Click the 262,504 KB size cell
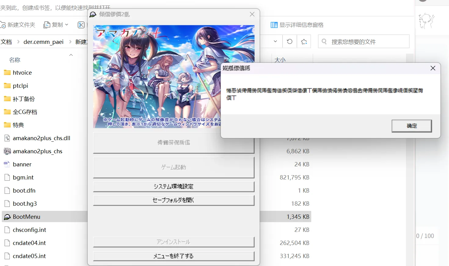Screen dimensions: 449x266 [294, 243]
